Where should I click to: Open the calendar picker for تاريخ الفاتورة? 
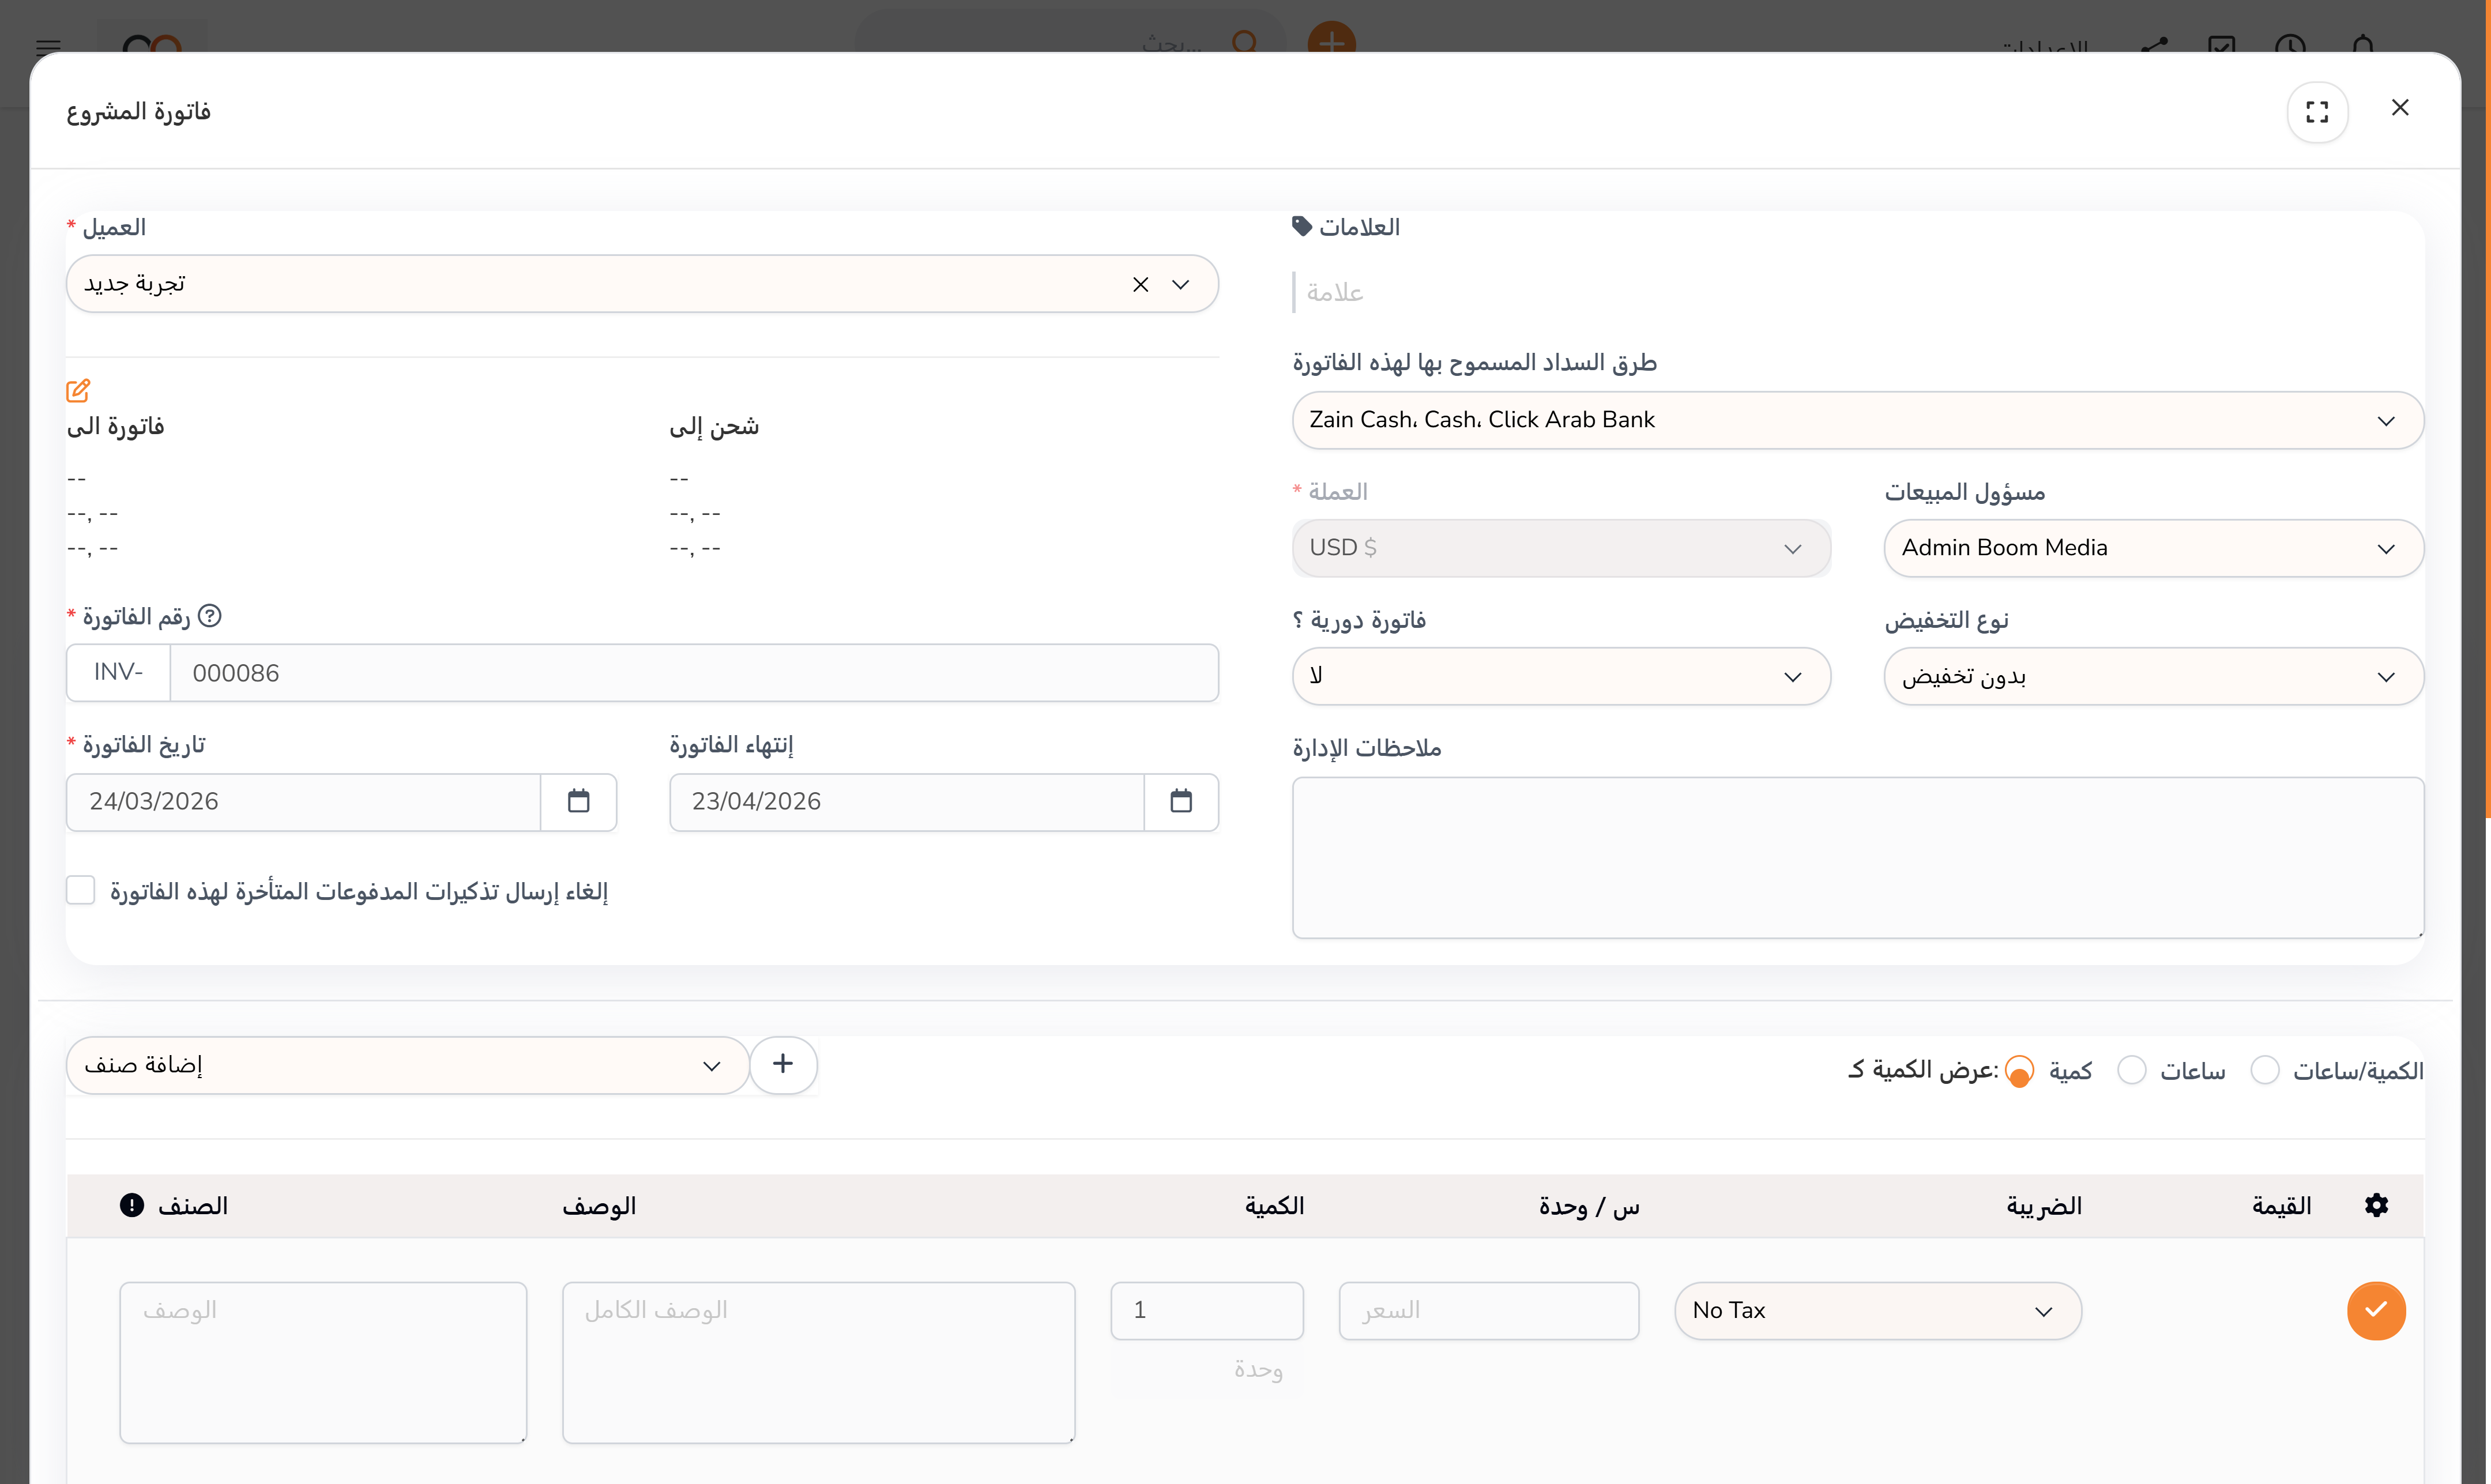point(578,801)
